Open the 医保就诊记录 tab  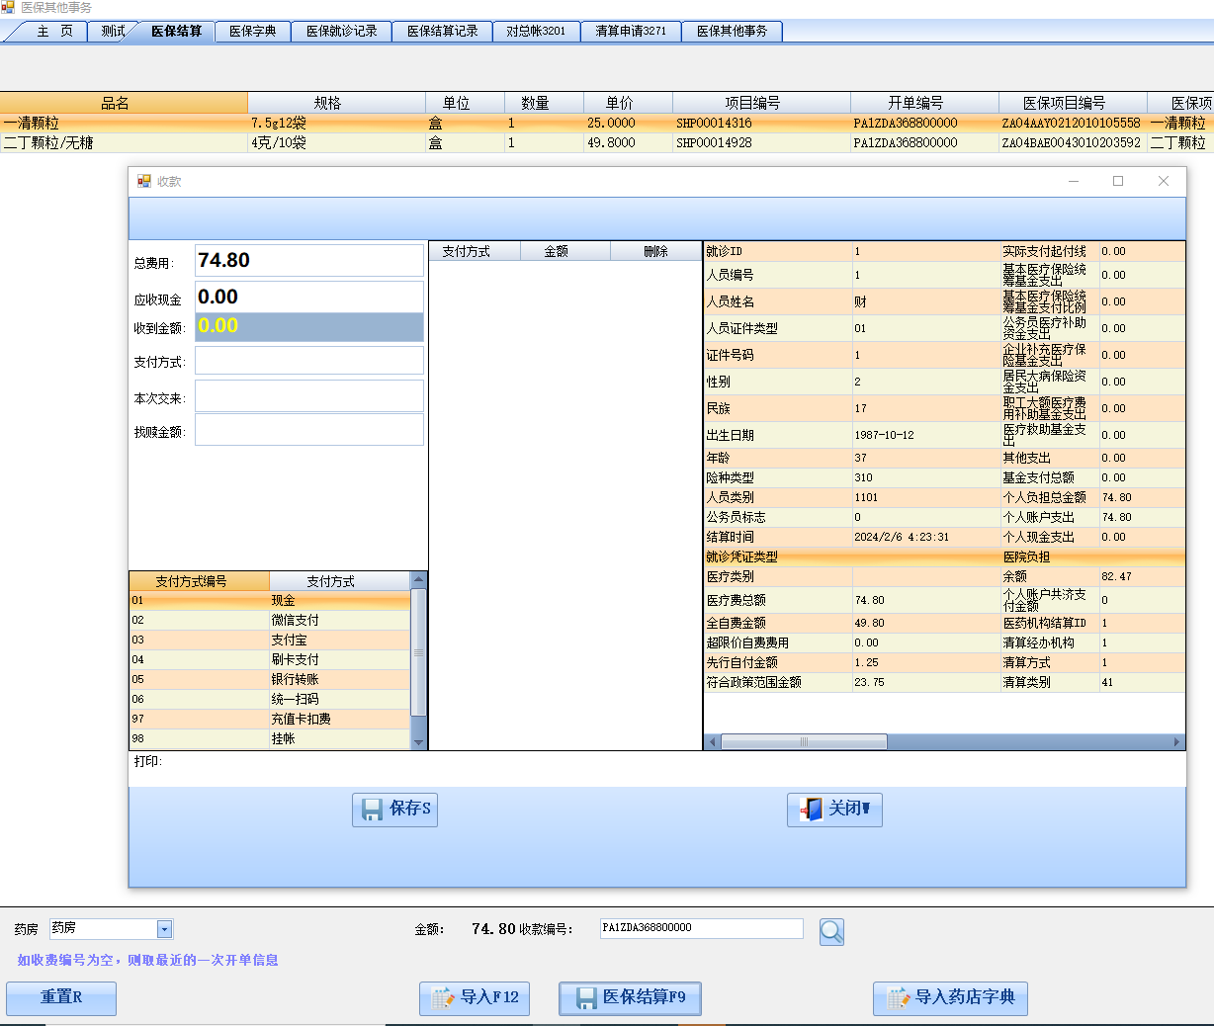342,32
